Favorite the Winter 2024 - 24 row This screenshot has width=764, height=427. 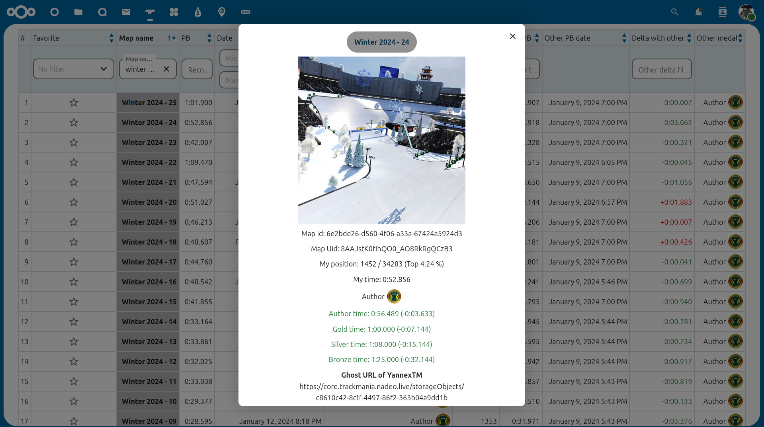[x=74, y=123]
